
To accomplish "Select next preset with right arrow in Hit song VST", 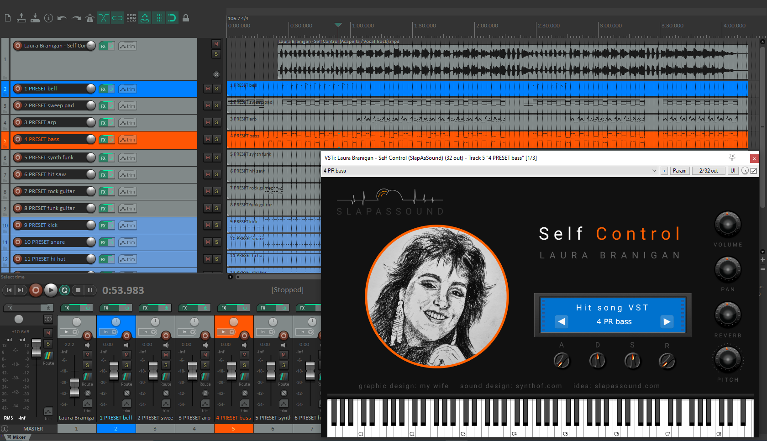I will point(667,321).
